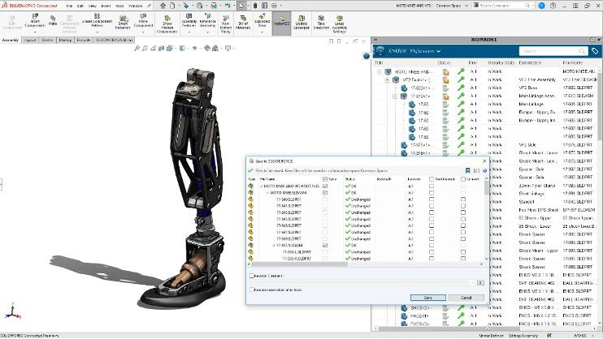Screen dimensions: 603x339
Task: Select the Move Component tool
Action: [143, 21]
